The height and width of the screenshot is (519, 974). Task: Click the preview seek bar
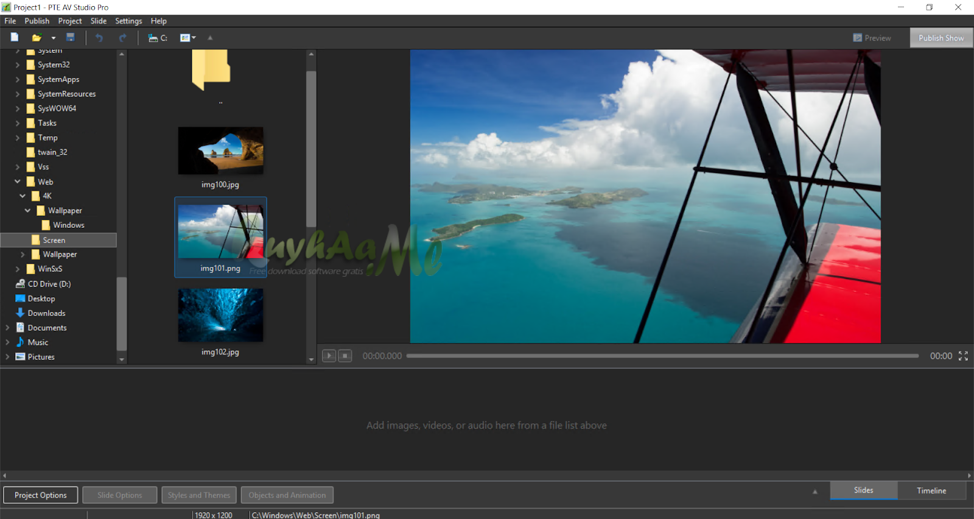point(662,356)
